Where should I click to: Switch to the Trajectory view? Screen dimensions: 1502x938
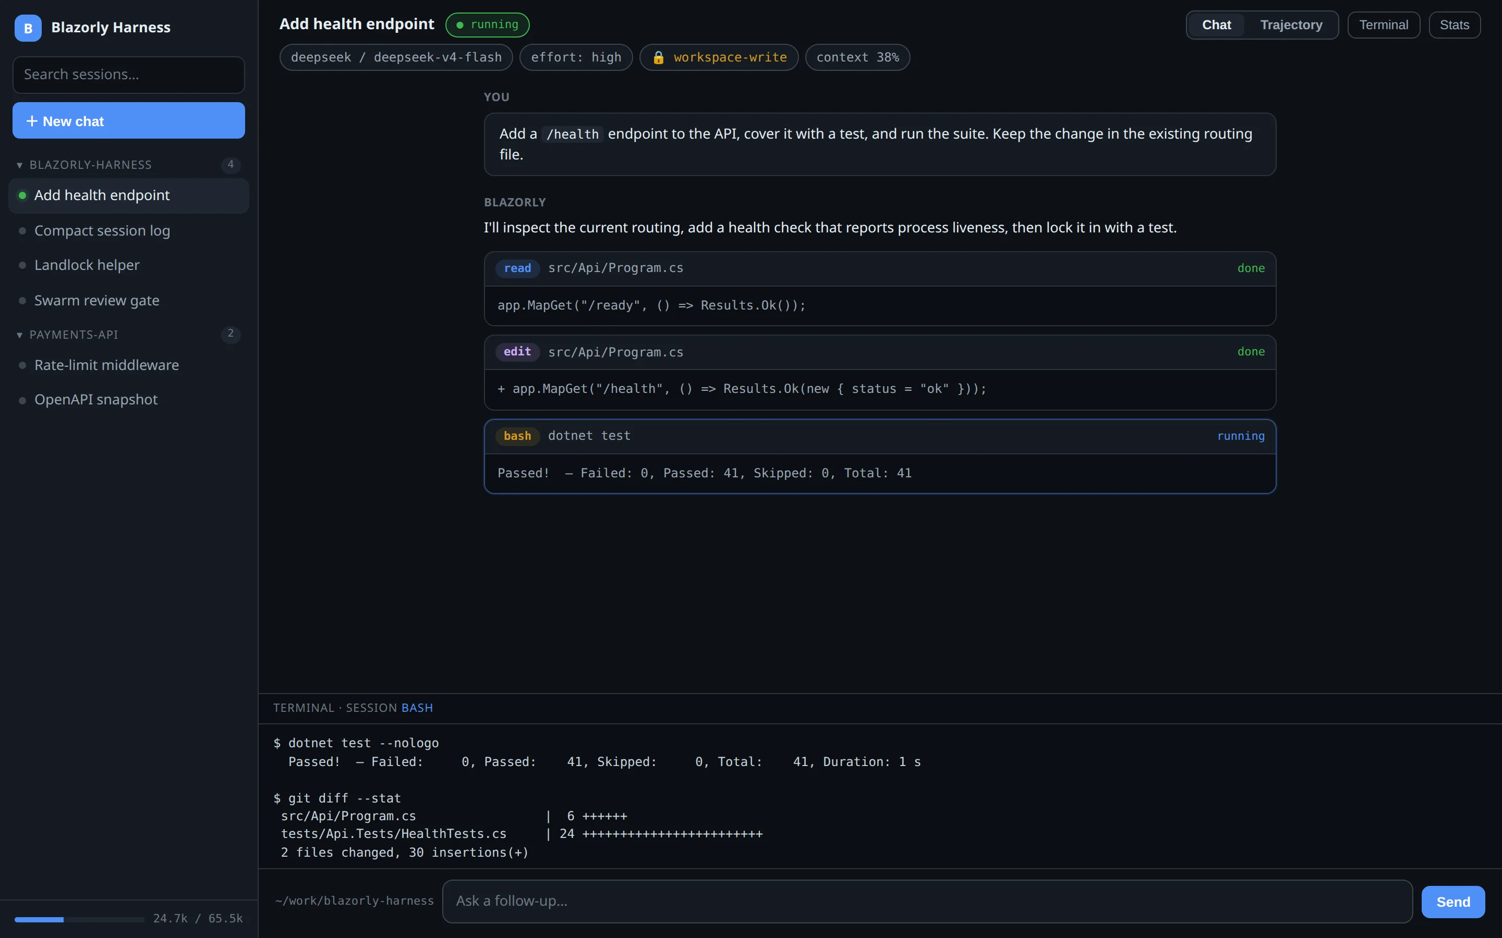(1291, 25)
